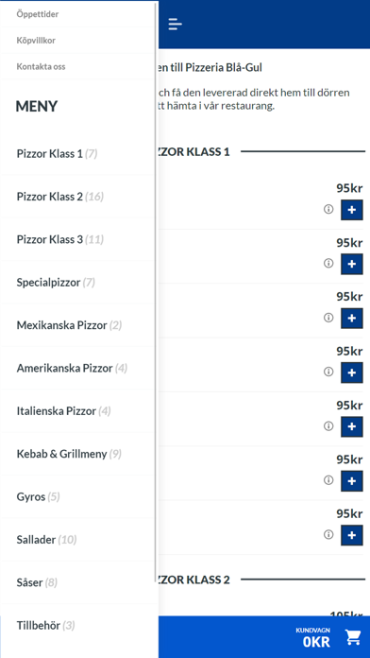Open Mexikanska Pizzor category
The width and height of the screenshot is (370, 658).
[x=78, y=325]
